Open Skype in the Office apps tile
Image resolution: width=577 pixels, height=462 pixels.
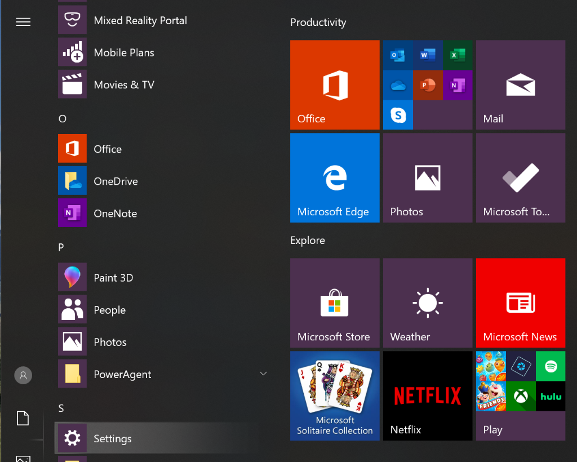(x=398, y=115)
